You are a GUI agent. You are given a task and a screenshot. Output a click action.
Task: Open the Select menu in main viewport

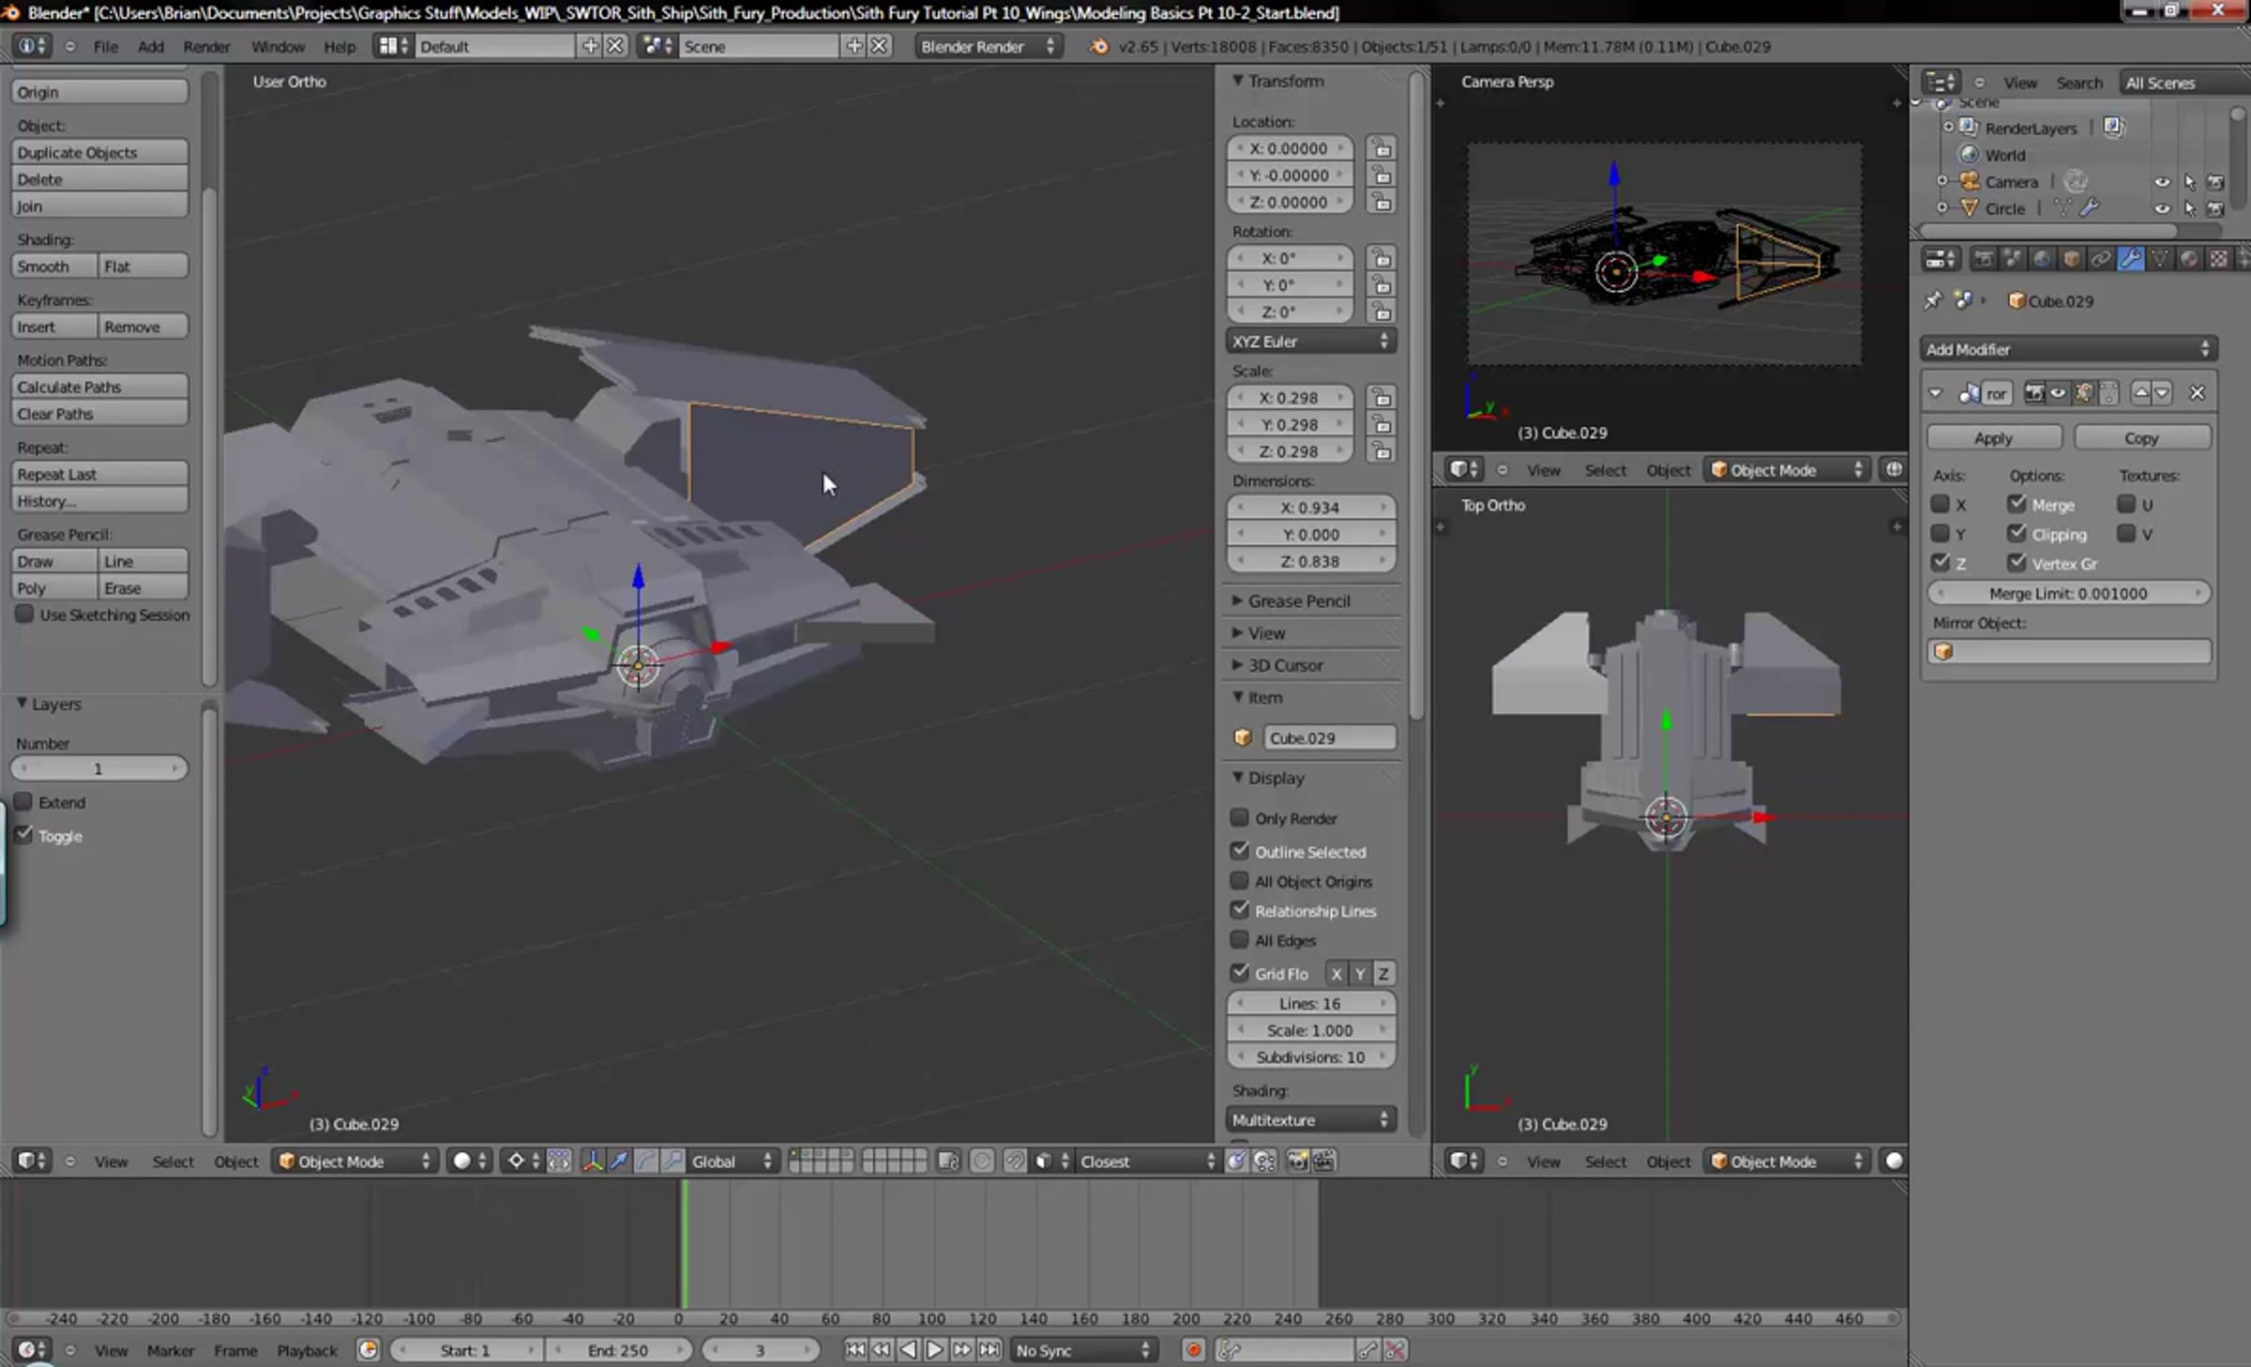[173, 1162]
